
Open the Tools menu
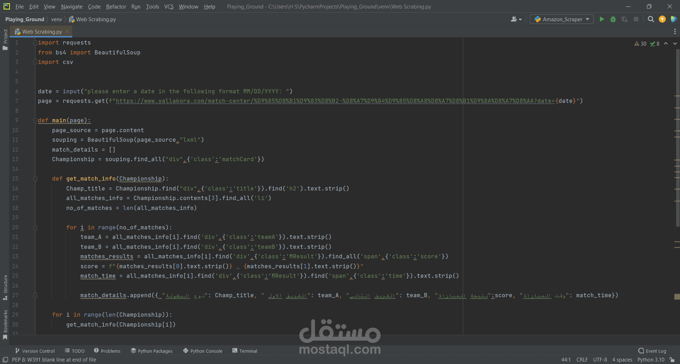(x=152, y=6)
